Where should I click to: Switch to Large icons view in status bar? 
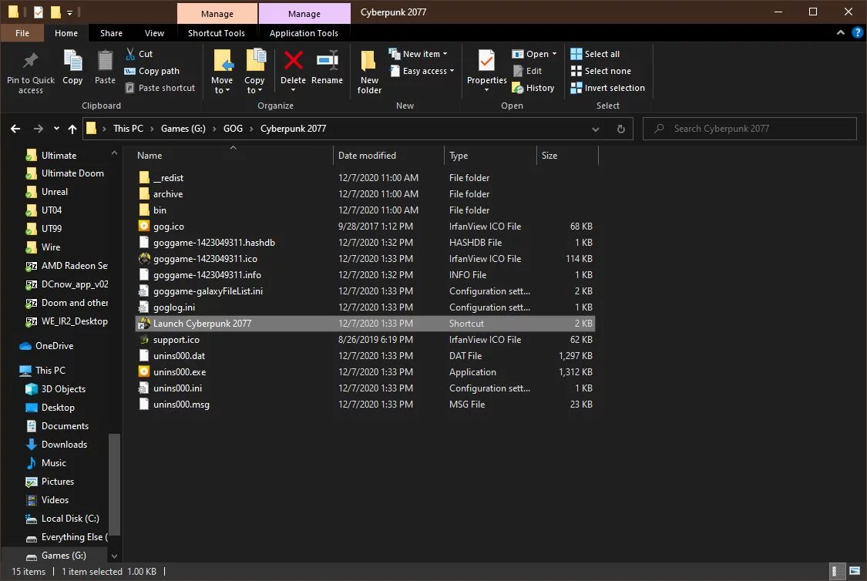(x=854, y=571)
